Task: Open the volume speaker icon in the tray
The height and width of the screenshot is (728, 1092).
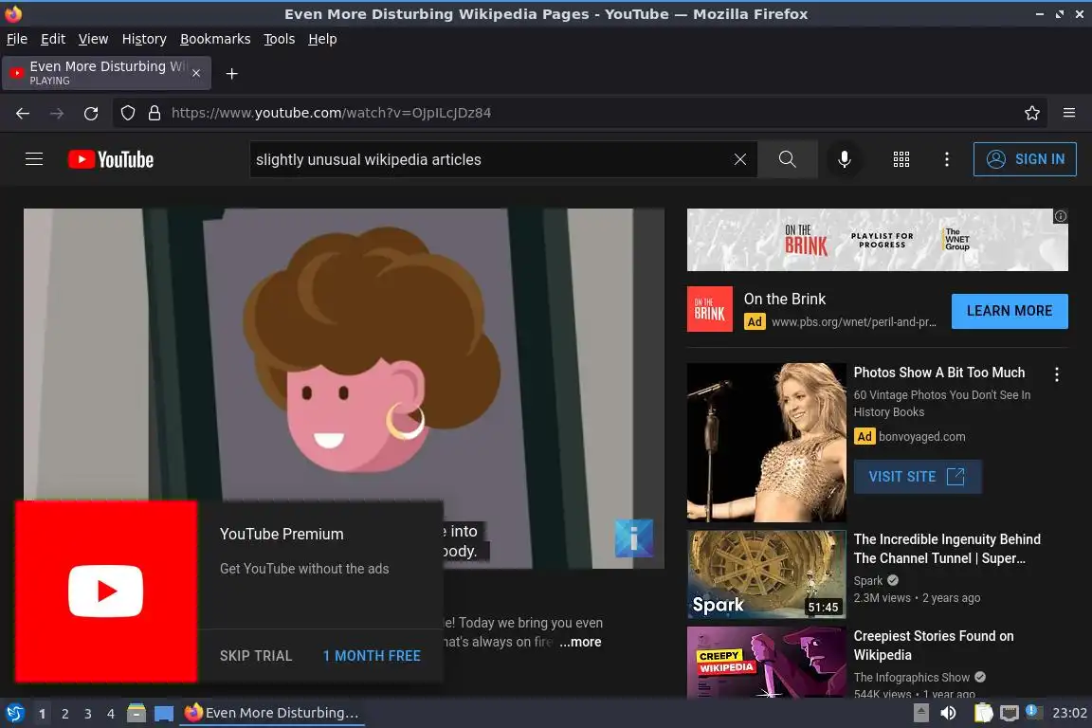Action: pos(948,713)
